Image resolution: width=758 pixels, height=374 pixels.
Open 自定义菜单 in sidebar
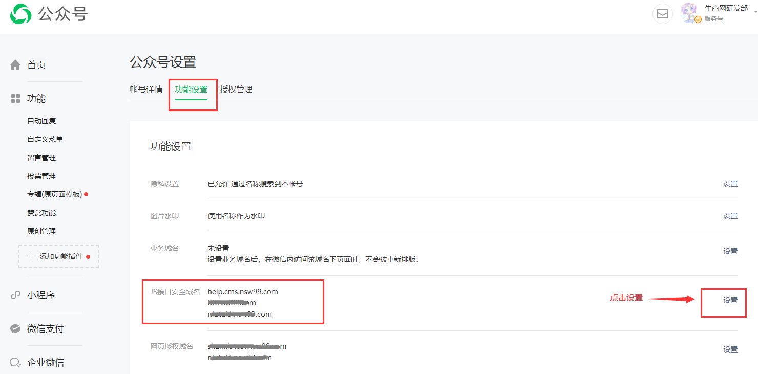pyautogui.click(x=45, y=139)
